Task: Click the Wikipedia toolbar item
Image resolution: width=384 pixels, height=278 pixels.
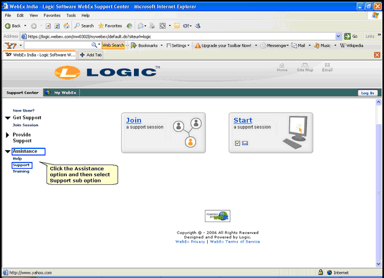Action: coord(351,45)
